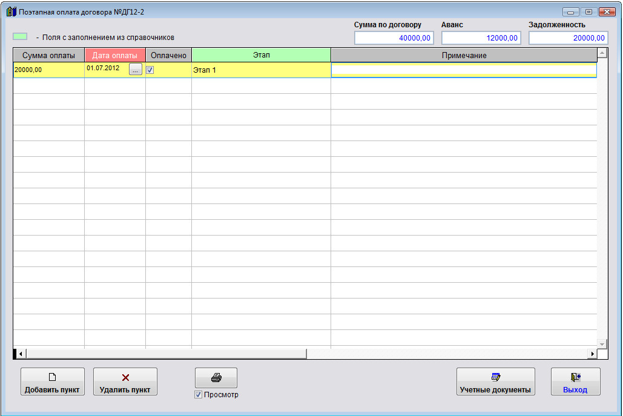Open date picker ellipsis button for 01.07.2012
This screenshot has height=416, width=623.
pos(136,69)
